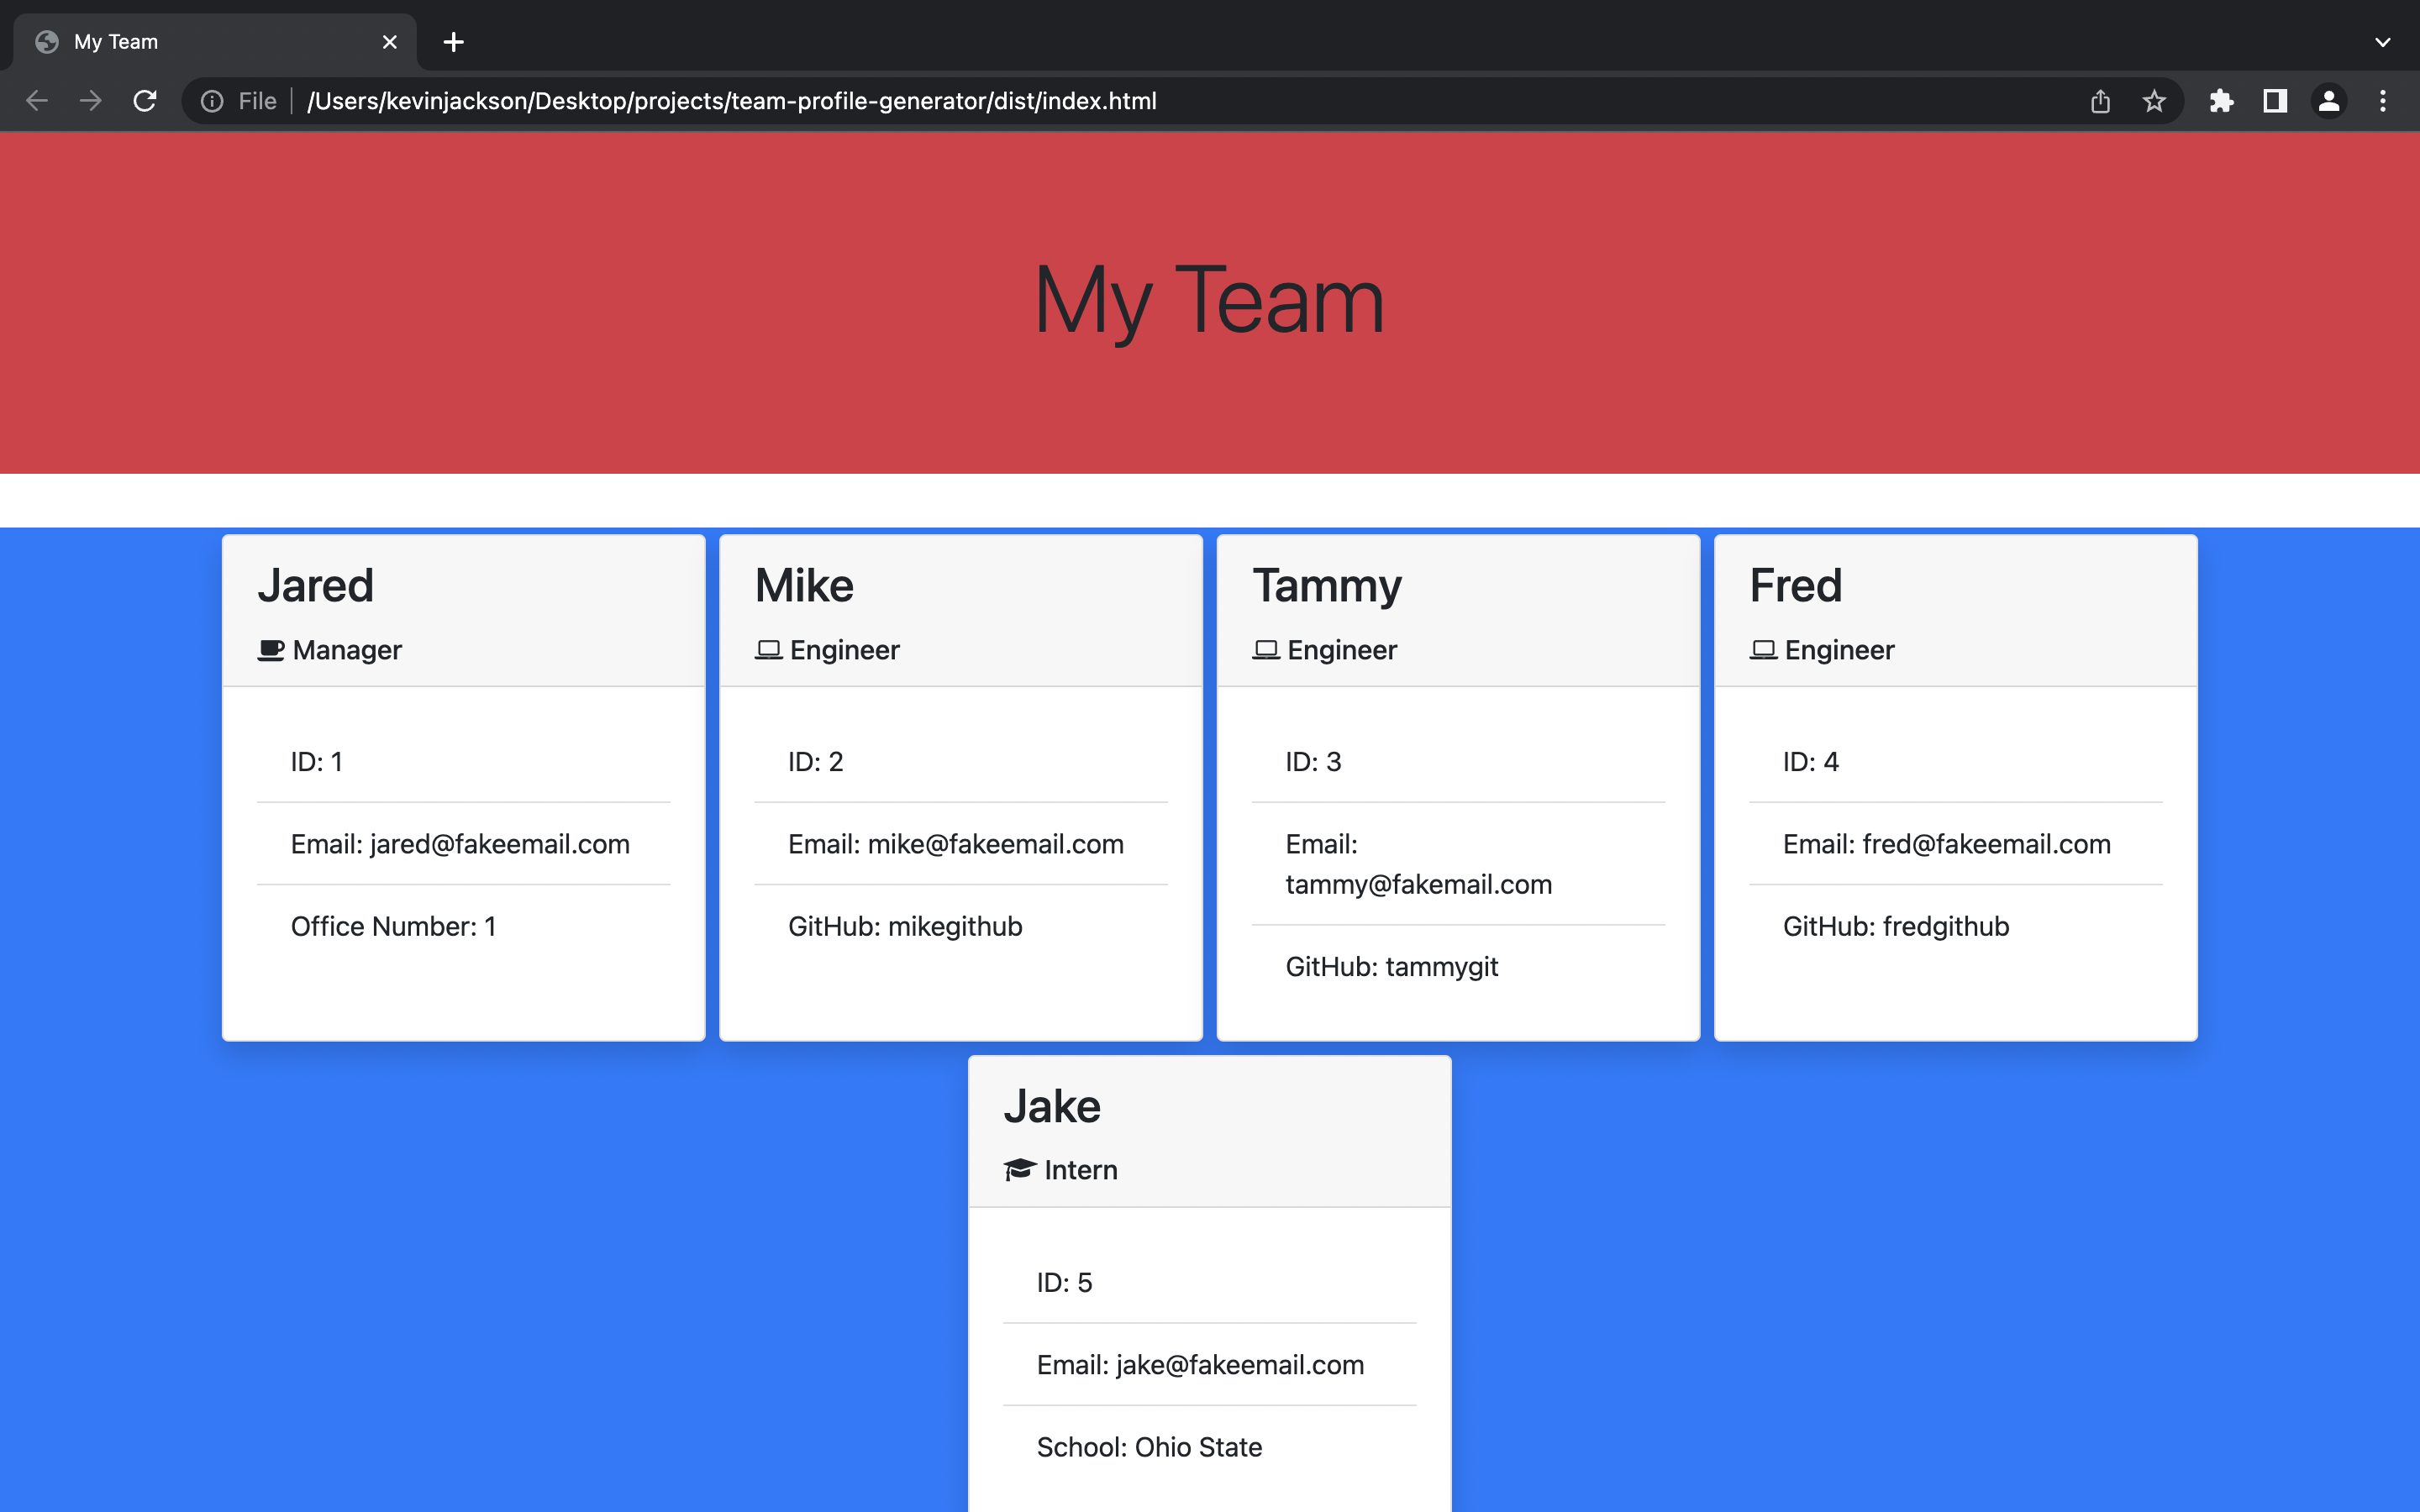Open a new browser tab
The width and height of the screenshot is (2420, 1512).
[454, 41]
